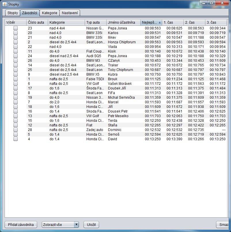231x232 pixels.
Task: Select the checkbox for Karlos BMW 335i row
Action: pos(16,33)
